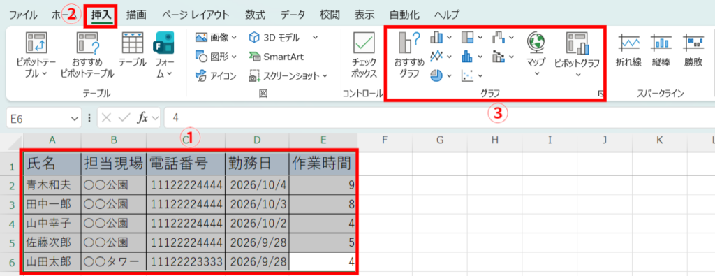This screenshot has height=276, width=715.
Task: Switch to the 校閲 tab
Action: click(330, 15)
